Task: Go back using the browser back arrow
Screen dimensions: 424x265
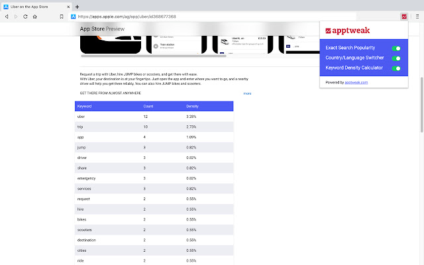Action: coord(7,17)
